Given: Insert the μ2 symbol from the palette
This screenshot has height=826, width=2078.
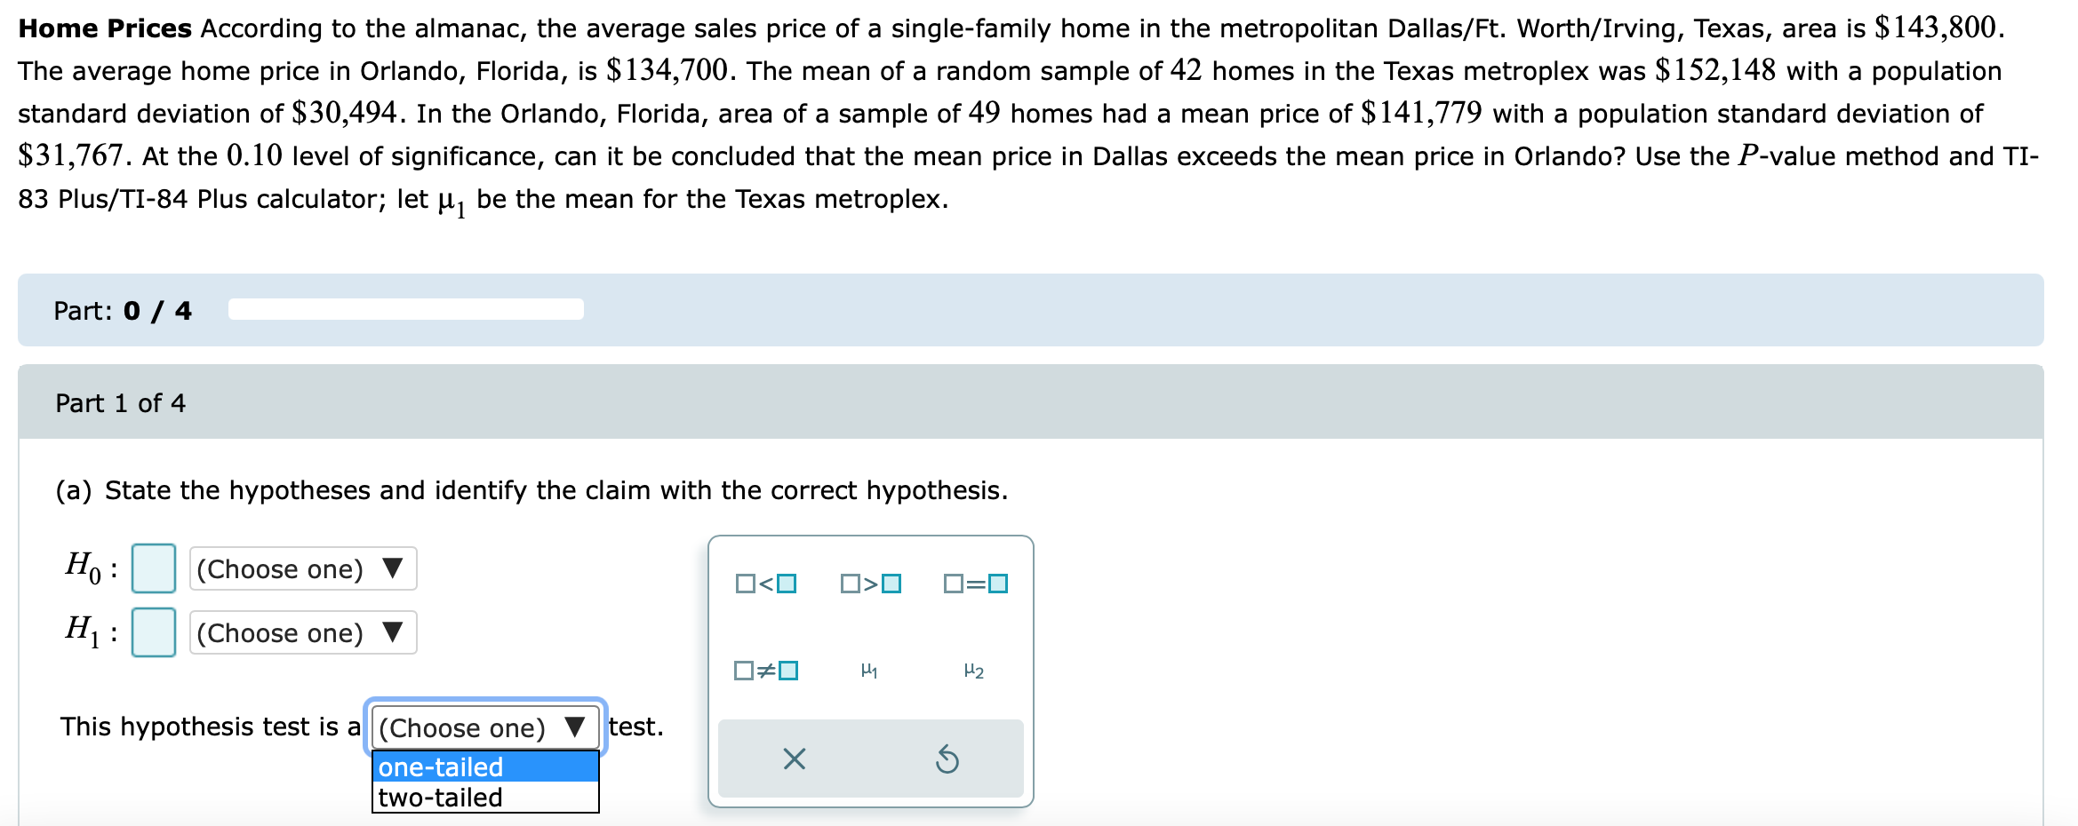Looking at the screenshot, I should coord(973,671).
